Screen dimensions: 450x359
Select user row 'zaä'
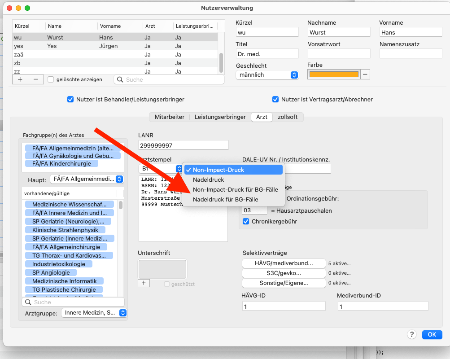click(115, 55)
